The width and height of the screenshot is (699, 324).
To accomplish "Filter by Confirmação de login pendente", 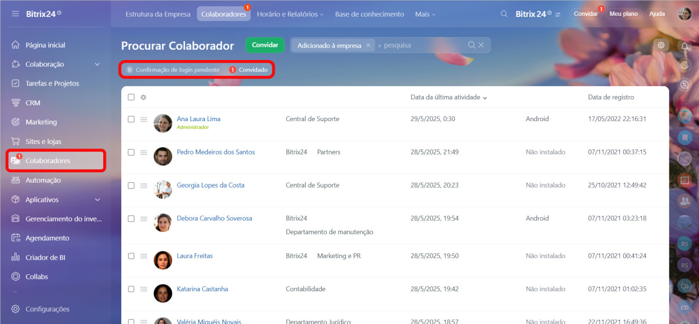I will pyautogui.click(x=173, y=70).
